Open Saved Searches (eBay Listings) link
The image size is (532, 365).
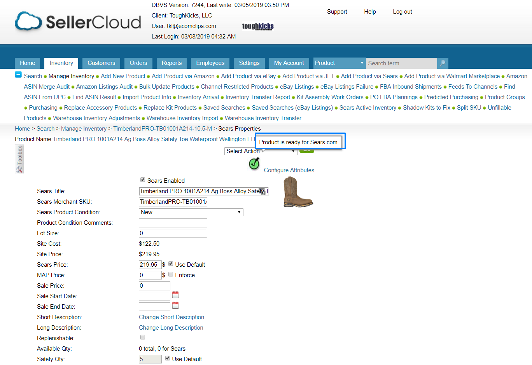click(x=292, y=108)
